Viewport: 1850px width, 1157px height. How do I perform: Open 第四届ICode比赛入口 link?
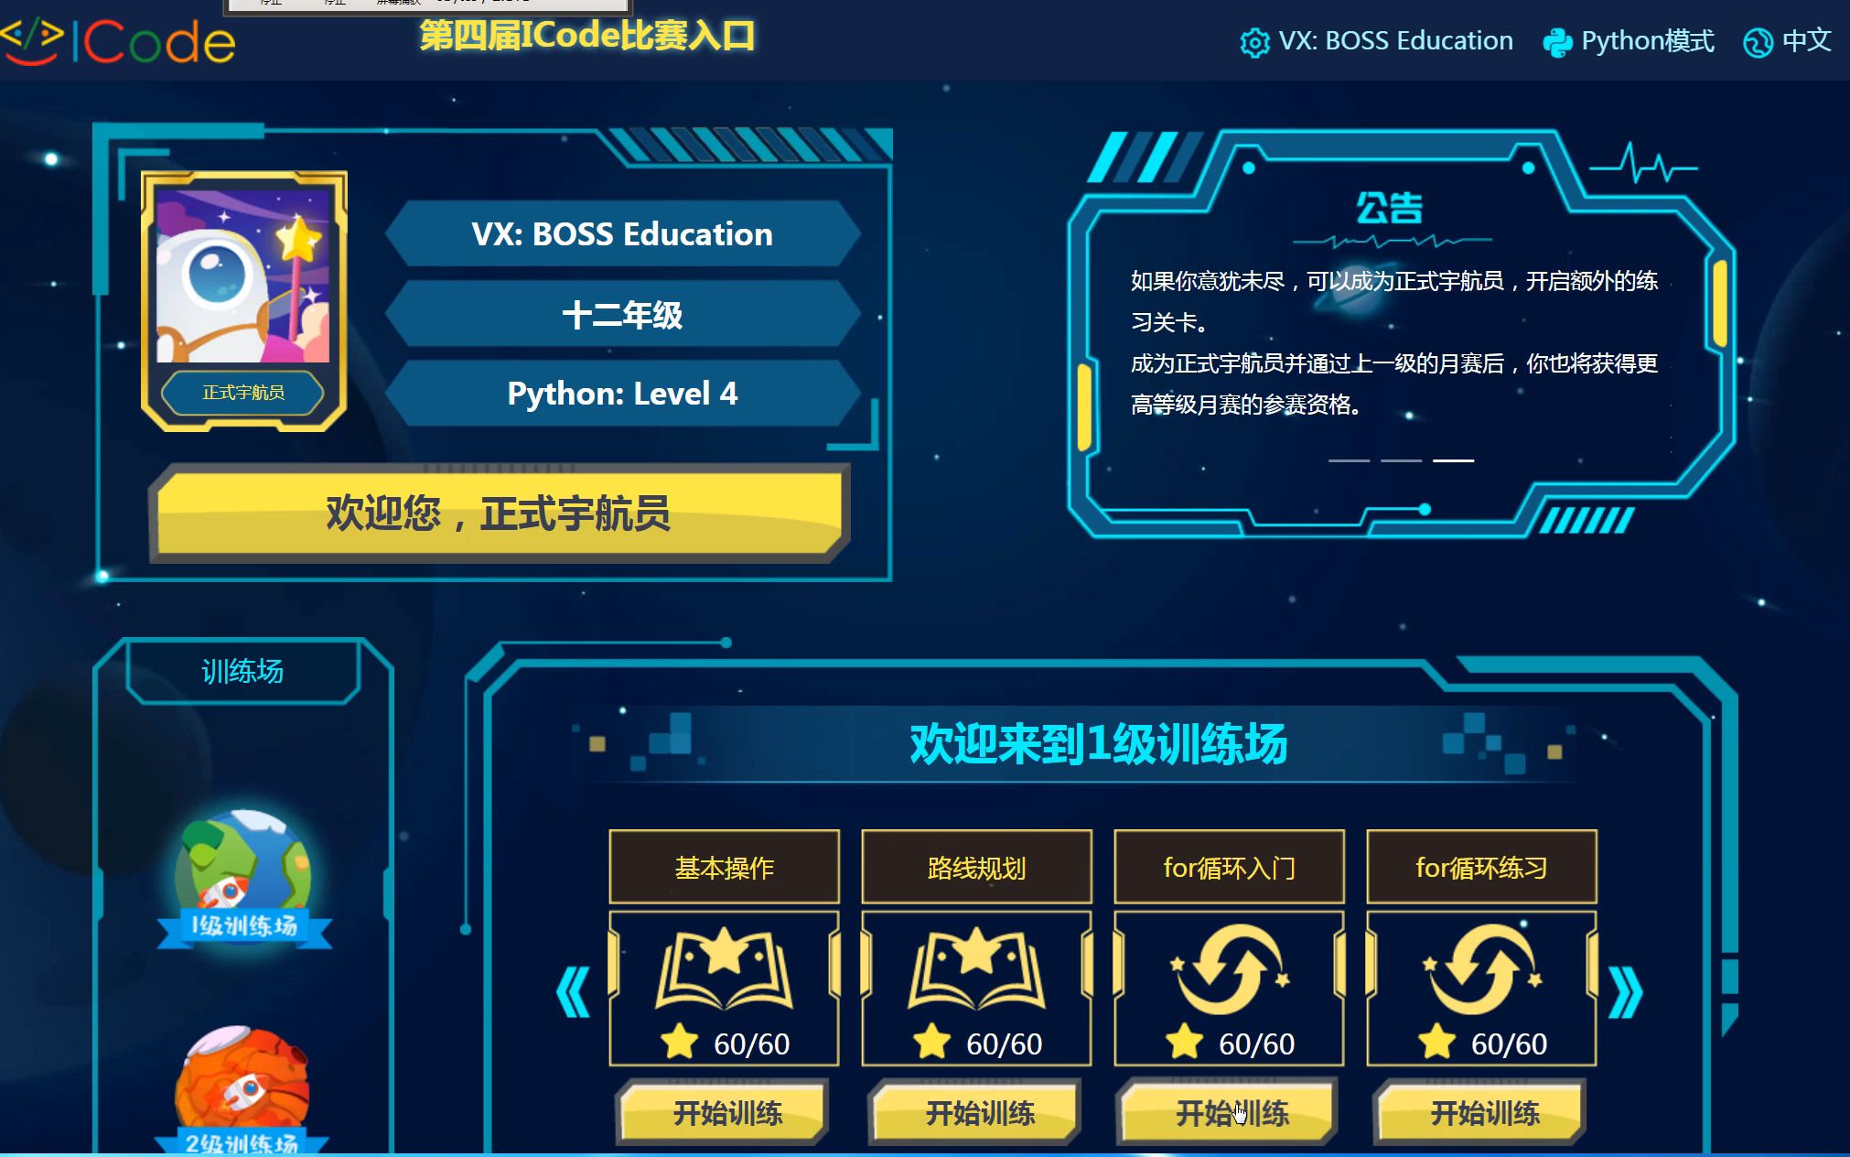click(x=587, y=36)
